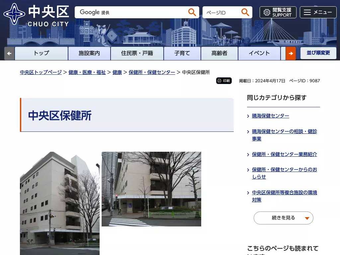Click the 印刷 print button
The image size is (340, 255).
pyautogui.click(x=224, y=81)
